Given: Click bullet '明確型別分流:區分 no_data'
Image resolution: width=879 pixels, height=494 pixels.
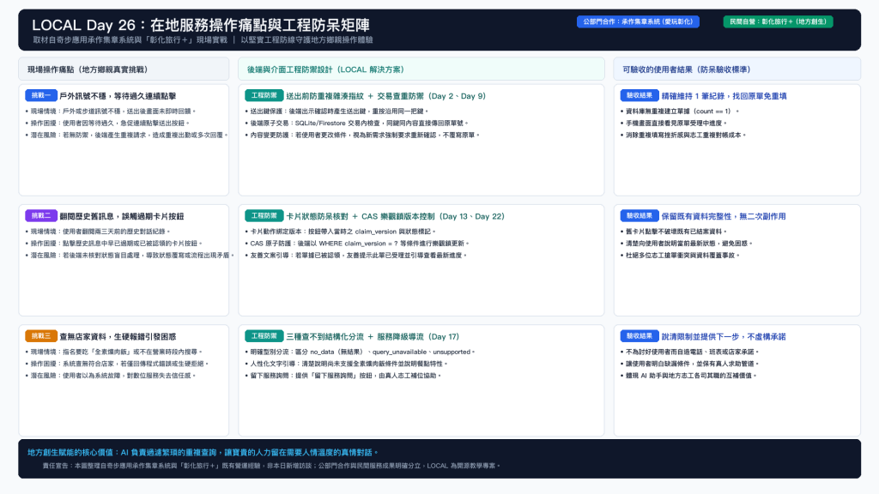Looking at the screenshot, I should click(360, 352).
